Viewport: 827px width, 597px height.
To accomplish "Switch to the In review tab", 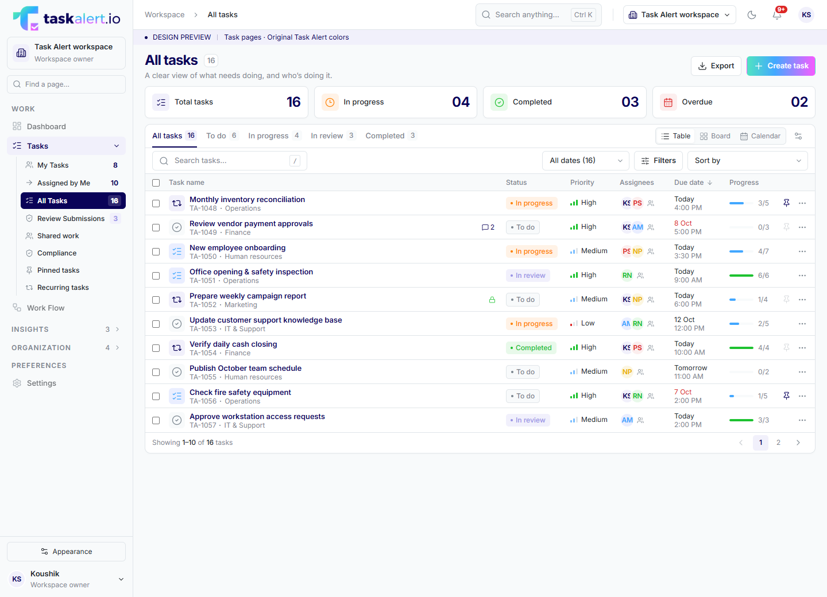I will tap(333, 136).
